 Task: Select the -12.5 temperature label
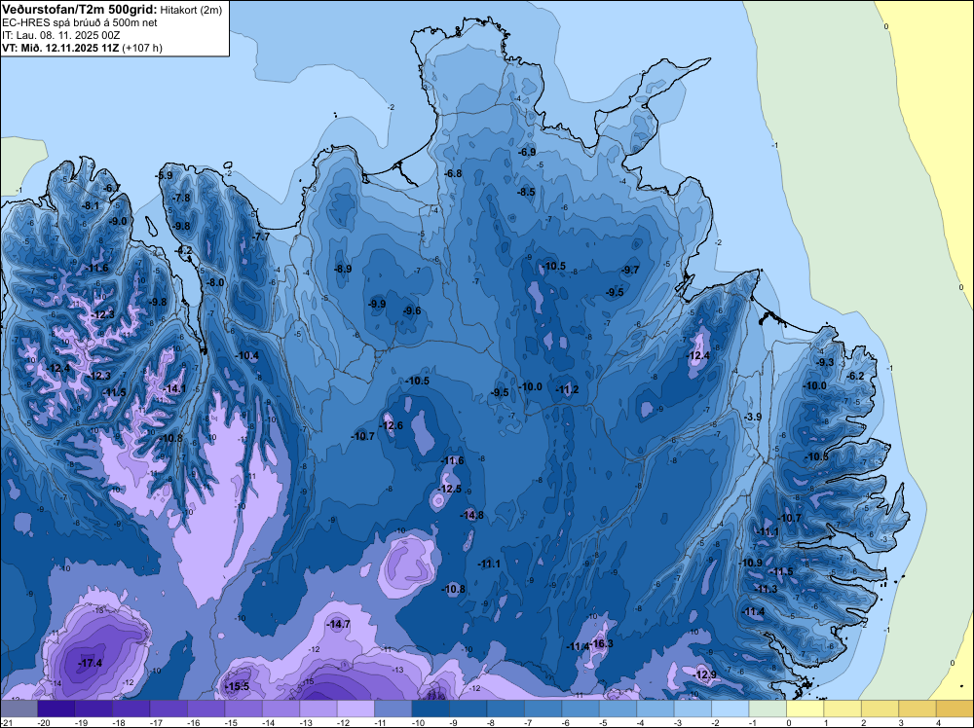(x=450, y=489)
